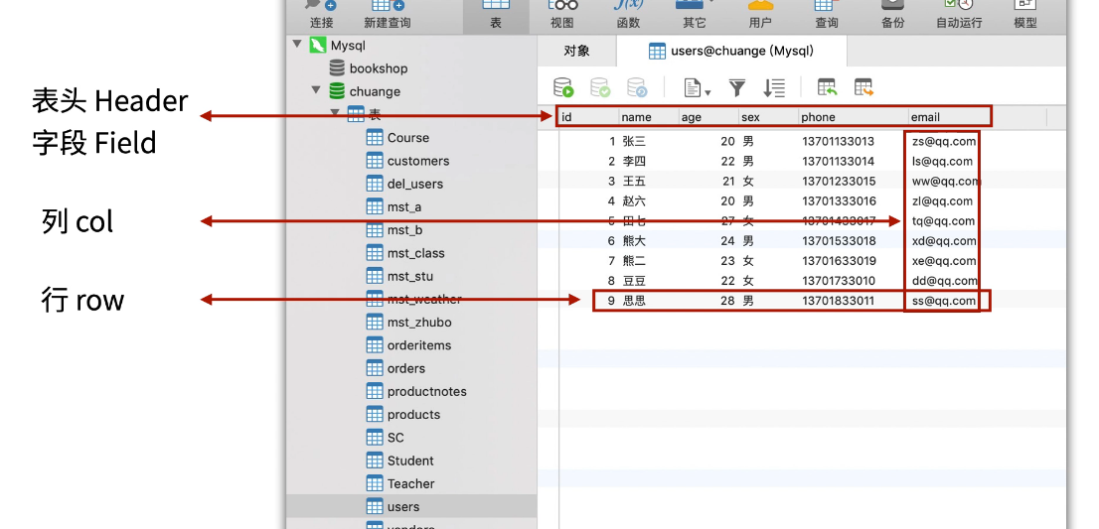The height and width of the screenshot is (529, 1099).
Task: Click the orderitems table icon
Action: [375, 345]
